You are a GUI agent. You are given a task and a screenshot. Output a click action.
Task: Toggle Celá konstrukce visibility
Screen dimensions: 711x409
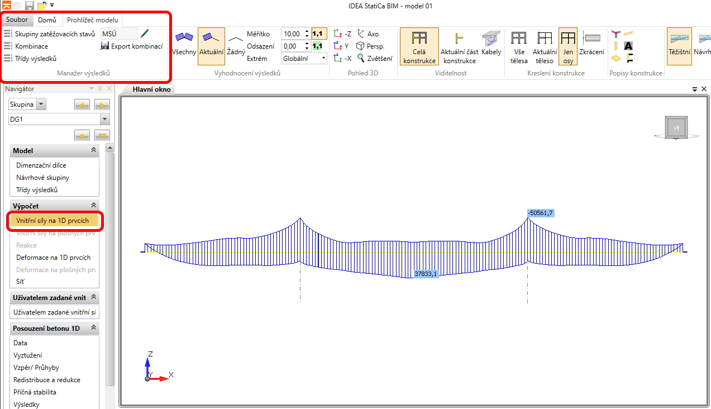click(419, 46)
